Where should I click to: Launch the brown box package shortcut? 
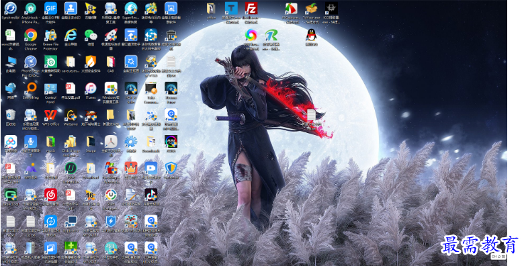[311, 8]
